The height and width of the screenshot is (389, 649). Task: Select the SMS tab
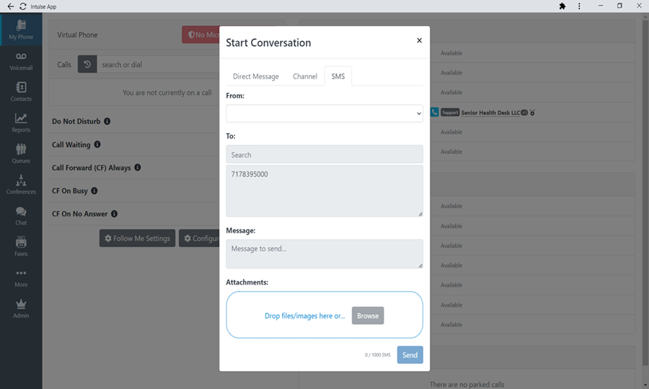[x=338, y=76]
